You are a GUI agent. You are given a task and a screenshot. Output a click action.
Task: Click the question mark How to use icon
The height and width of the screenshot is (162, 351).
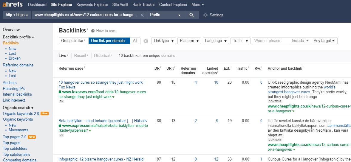pyautogui.click(x=93, y=31)
